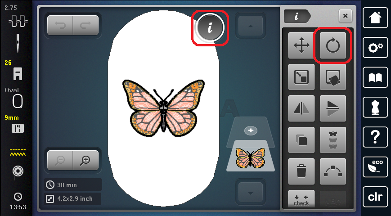Expand the add layer plus tab
Viewport: 391px width, 216px height.
[x=251, y=130]
